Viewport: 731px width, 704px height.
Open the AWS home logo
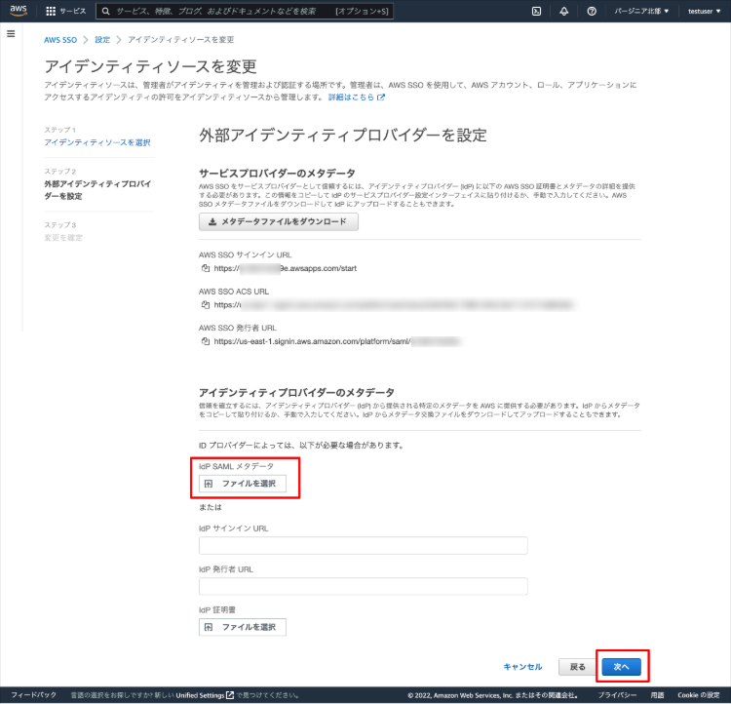coord(19,11)
